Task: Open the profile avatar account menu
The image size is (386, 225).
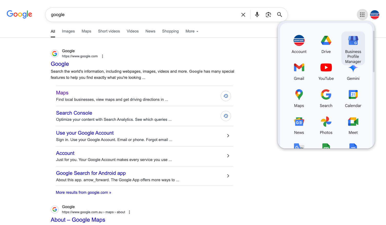Action: point(375,15)
